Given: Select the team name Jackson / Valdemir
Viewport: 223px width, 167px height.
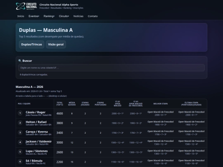Looking at the screenshot, I should (x=39, y=141).
